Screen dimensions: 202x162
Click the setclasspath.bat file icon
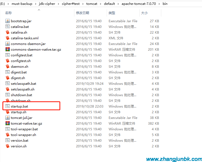(8, 83)
